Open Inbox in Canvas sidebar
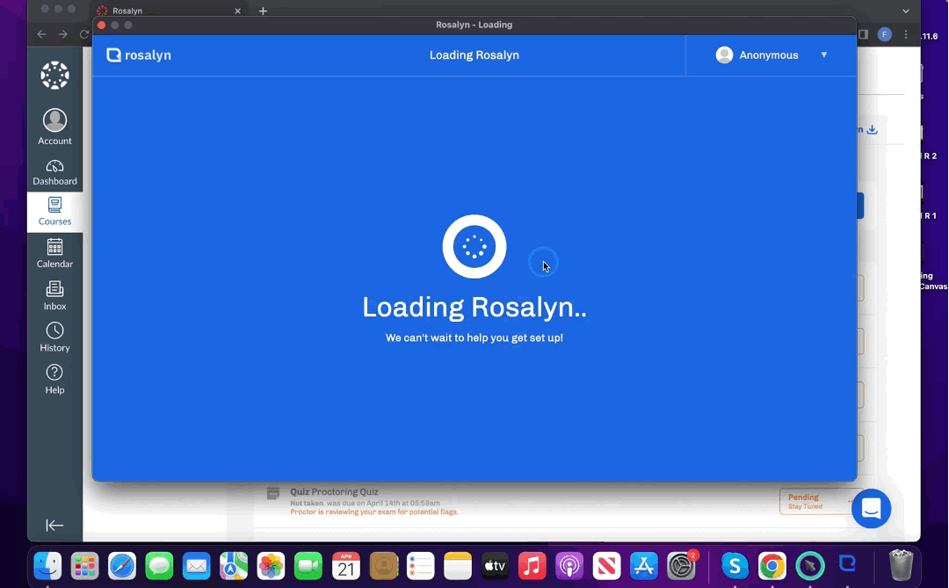Image resolution: width=949 pixels, height=588 pixels. pyautogui.click(x=54, y=295)
